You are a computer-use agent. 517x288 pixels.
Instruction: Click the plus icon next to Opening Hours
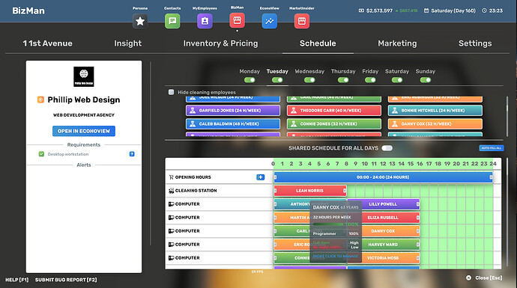pyautogui.click(x=261, y=177)
